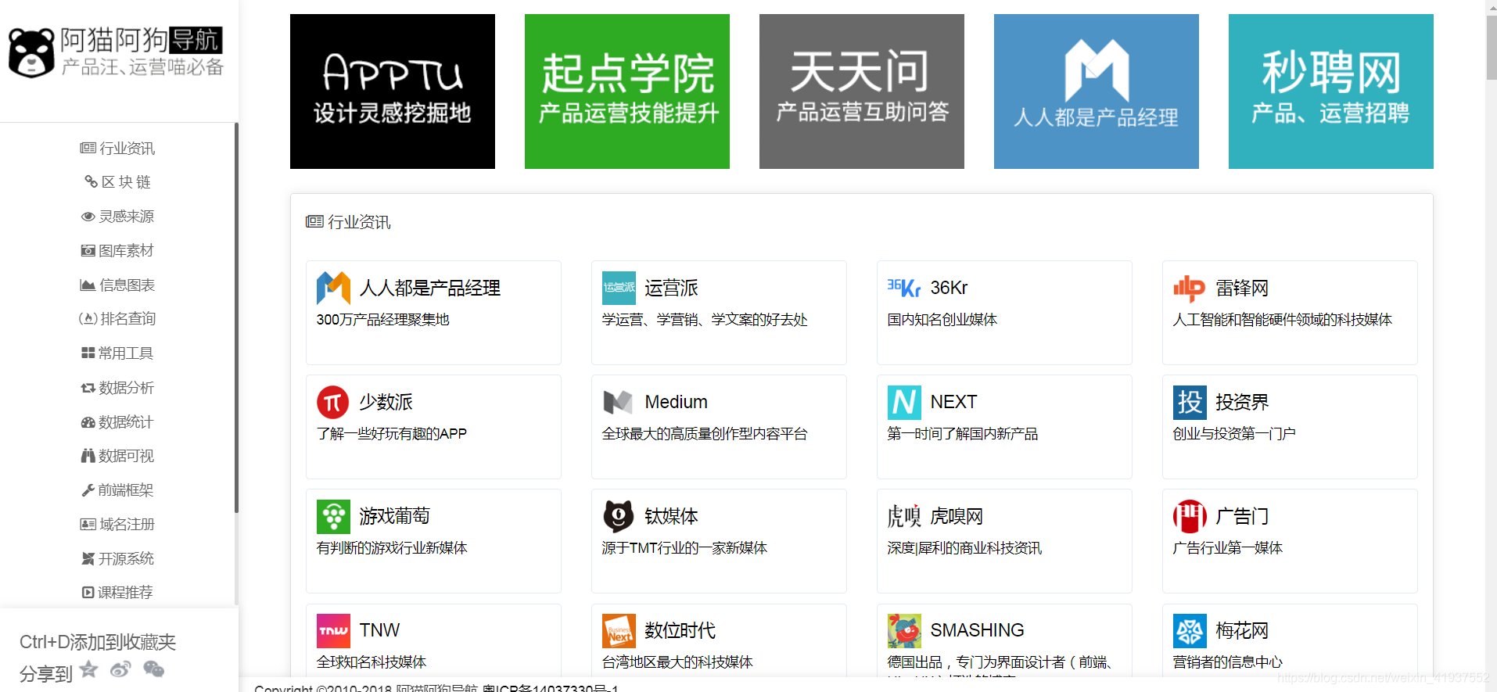Go to 前端框架 sidebar section
Viewport: 1497px width, 692px height.
pyautogui.click(x=117, y=490)
